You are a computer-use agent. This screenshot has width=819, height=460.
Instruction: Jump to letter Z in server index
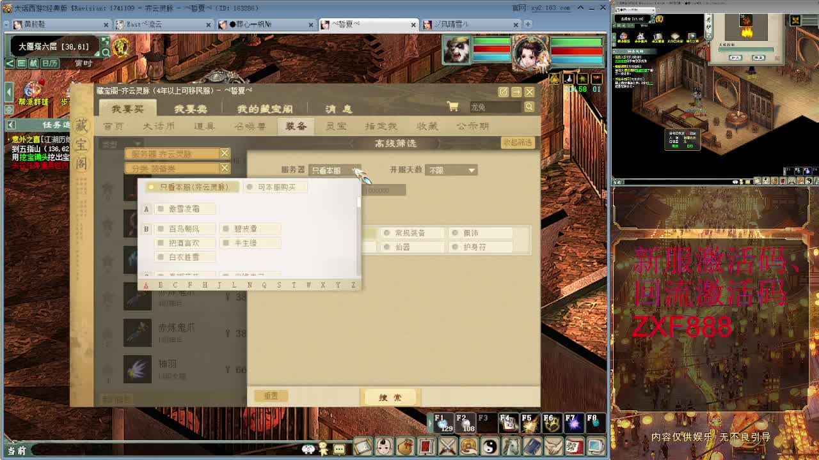point(353,285)
